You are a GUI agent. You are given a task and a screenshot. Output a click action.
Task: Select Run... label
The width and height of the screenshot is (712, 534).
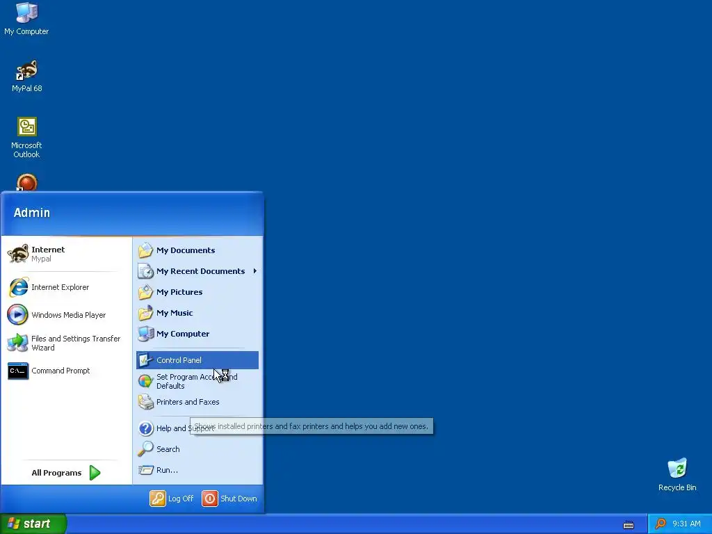tap(167, 470)
